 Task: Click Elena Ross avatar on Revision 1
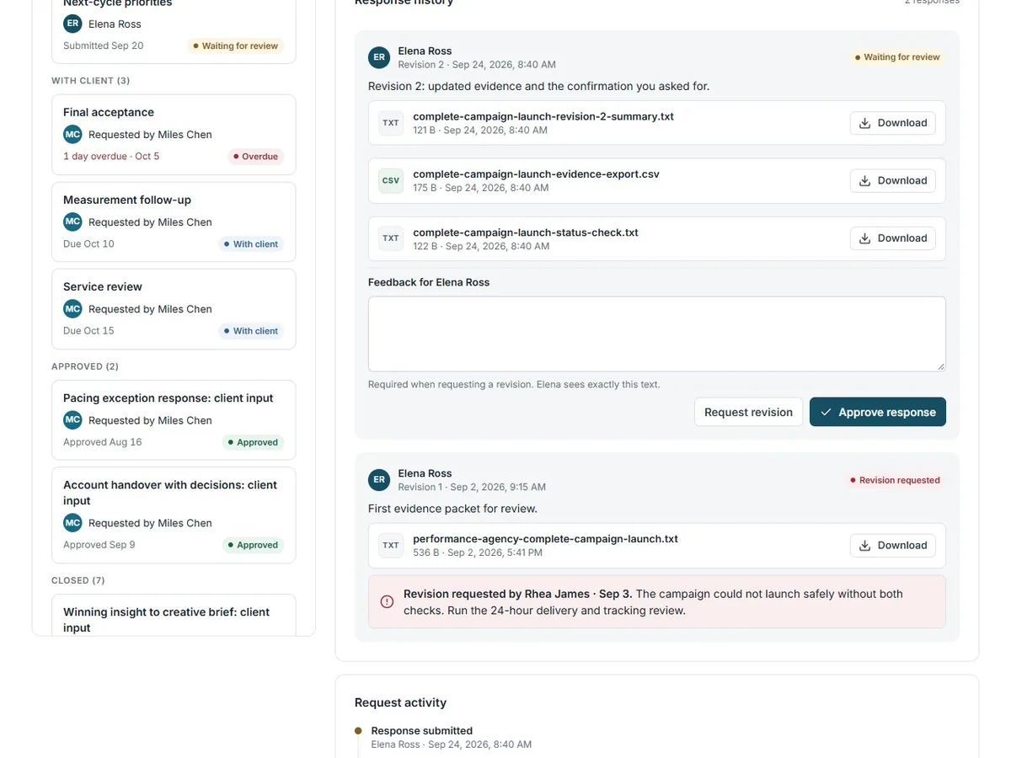[x=379, y=480]
